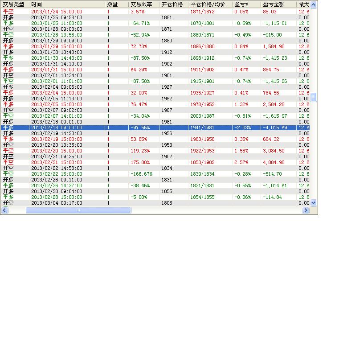Click the horizontal scrollbar thumb

coord(78,210)
